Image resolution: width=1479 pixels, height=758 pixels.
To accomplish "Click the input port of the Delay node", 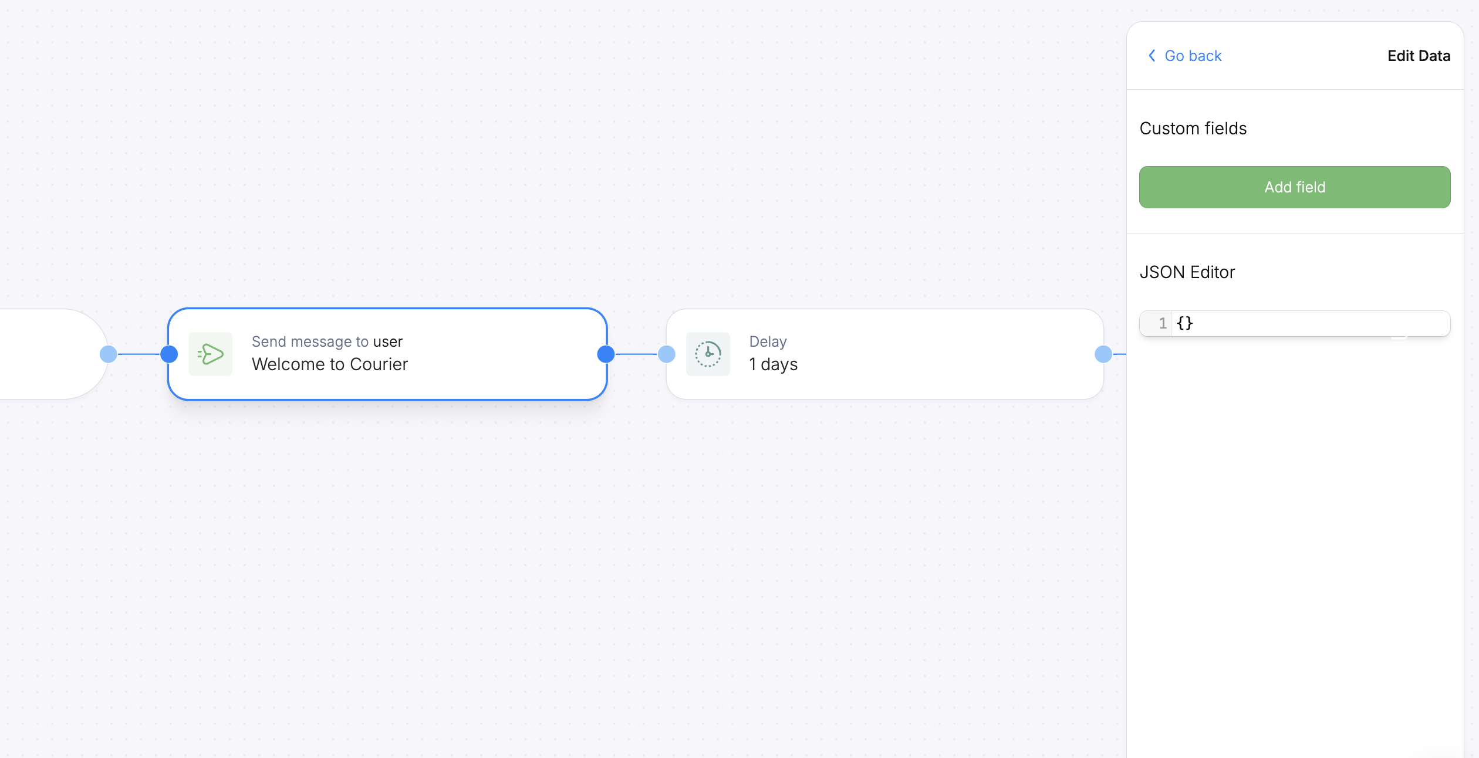I will point(666,354).
